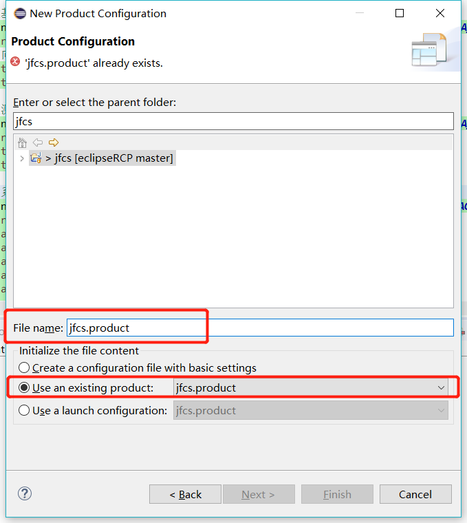
Task: Click the Eclipse logo in title bar
Action: pyautogui.click(x=20, y=13)
